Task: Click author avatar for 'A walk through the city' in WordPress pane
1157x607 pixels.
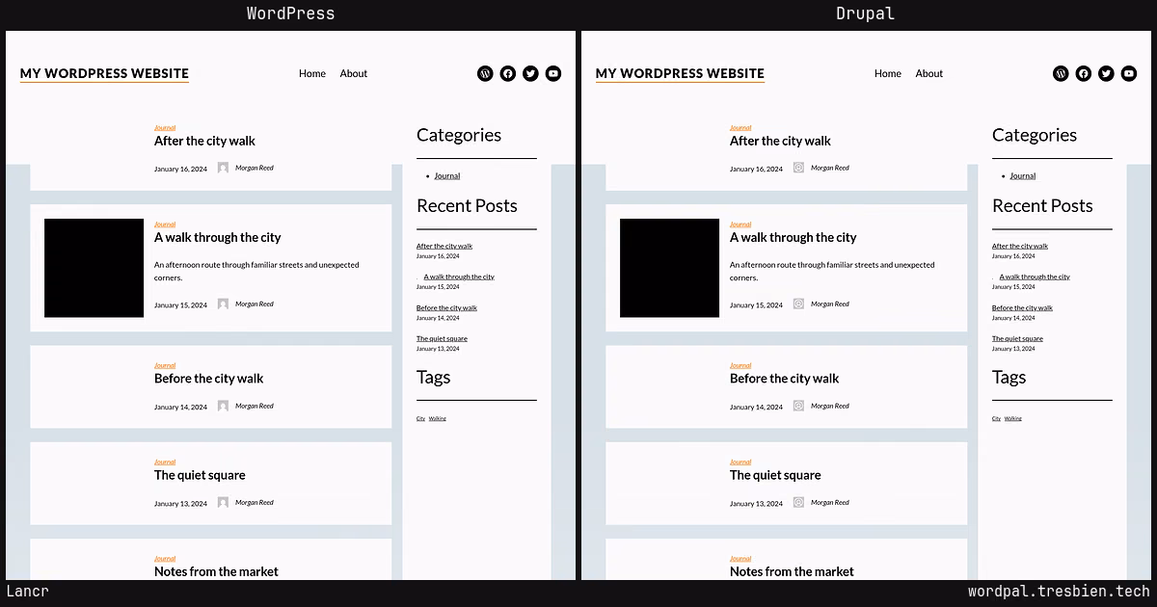Action: [223, 303]
